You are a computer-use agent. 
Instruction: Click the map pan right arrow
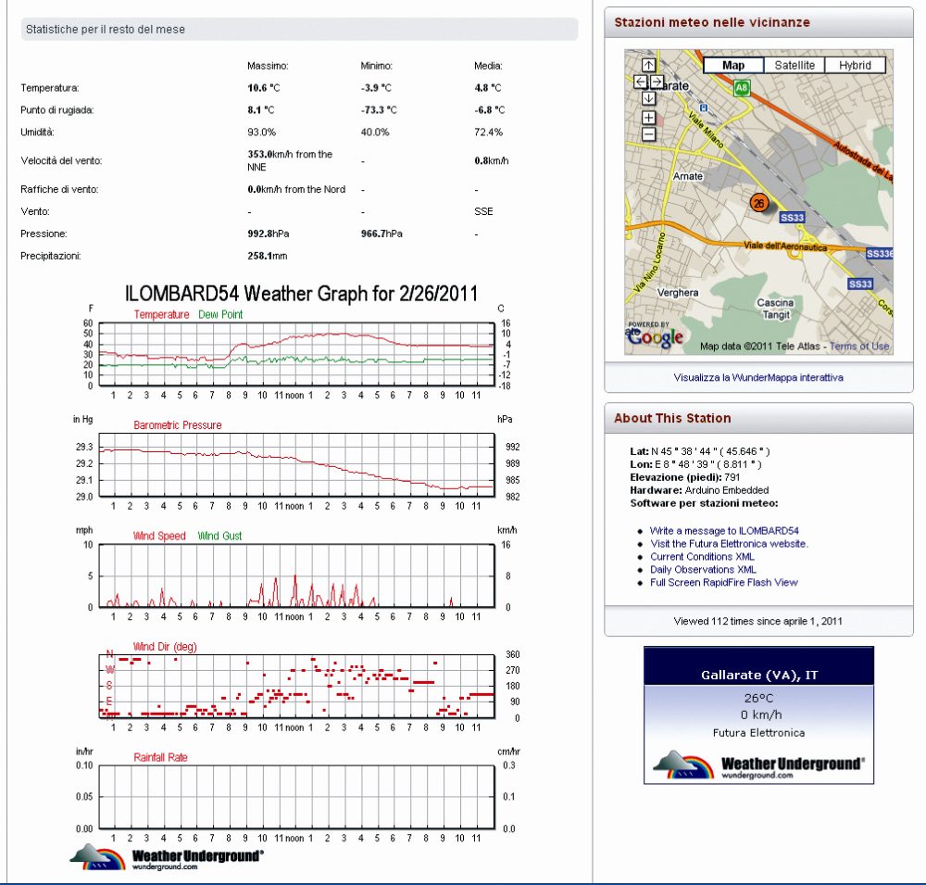(x=657, y=83)
